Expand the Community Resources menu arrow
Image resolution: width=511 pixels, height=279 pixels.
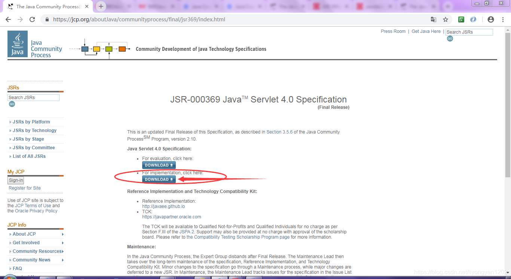click(x=62, y=251)
